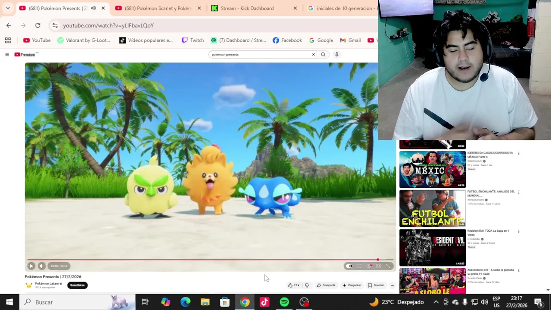Open options menu for FUTBOL ENCHILANTE video
551x310 pixels.
click(519, 192)
